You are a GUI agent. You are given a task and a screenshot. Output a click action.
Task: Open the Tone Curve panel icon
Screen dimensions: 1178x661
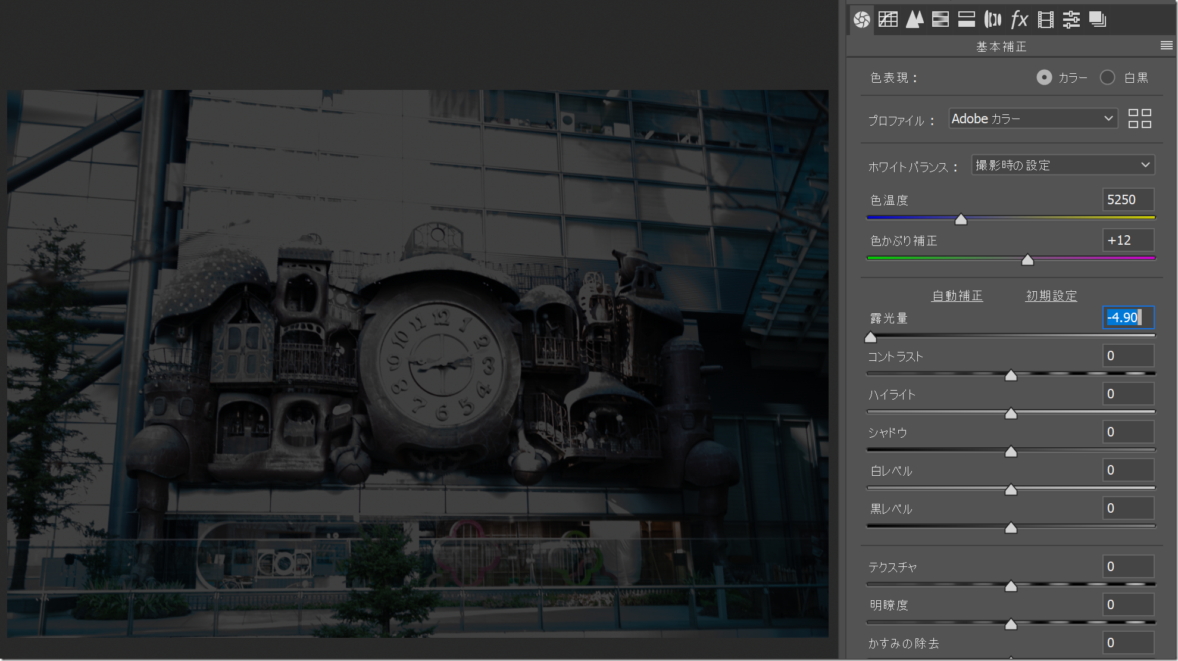888,20
